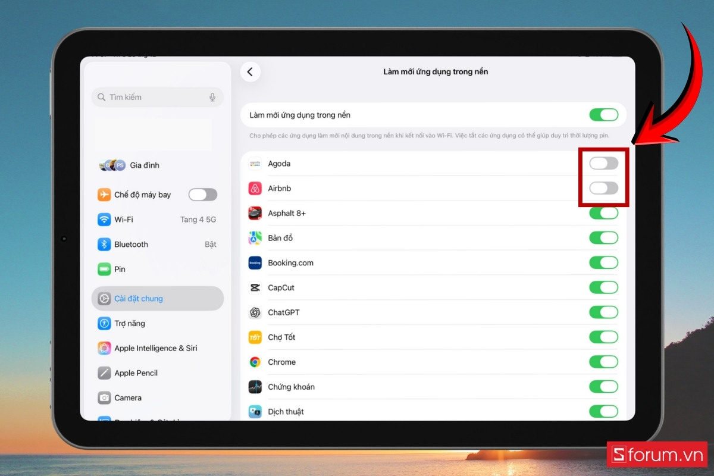Turn on Chế độ máy bay switch
Viewport: 714px width, 476px height.
point(203,195)
